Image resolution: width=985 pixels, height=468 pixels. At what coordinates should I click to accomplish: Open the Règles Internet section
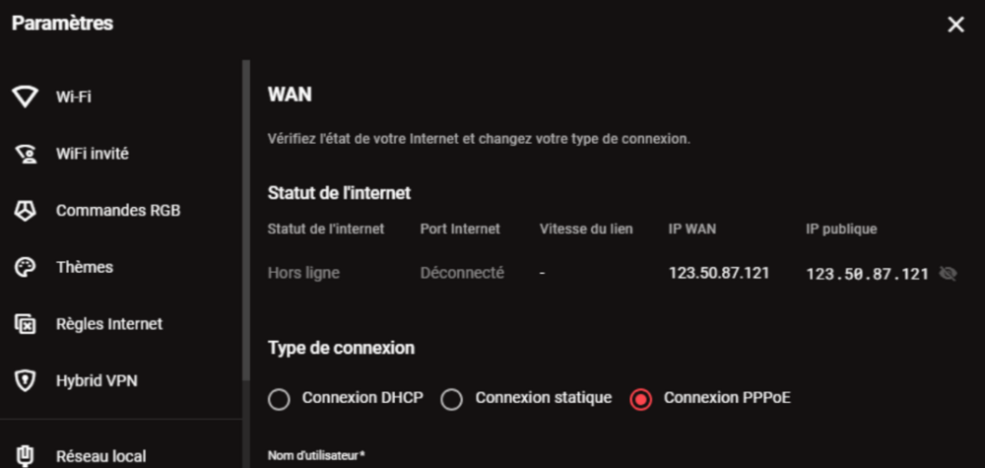tap(109, 324)
